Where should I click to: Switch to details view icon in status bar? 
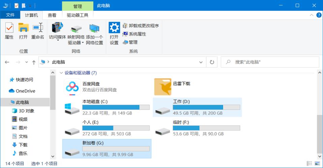[309, 164]
